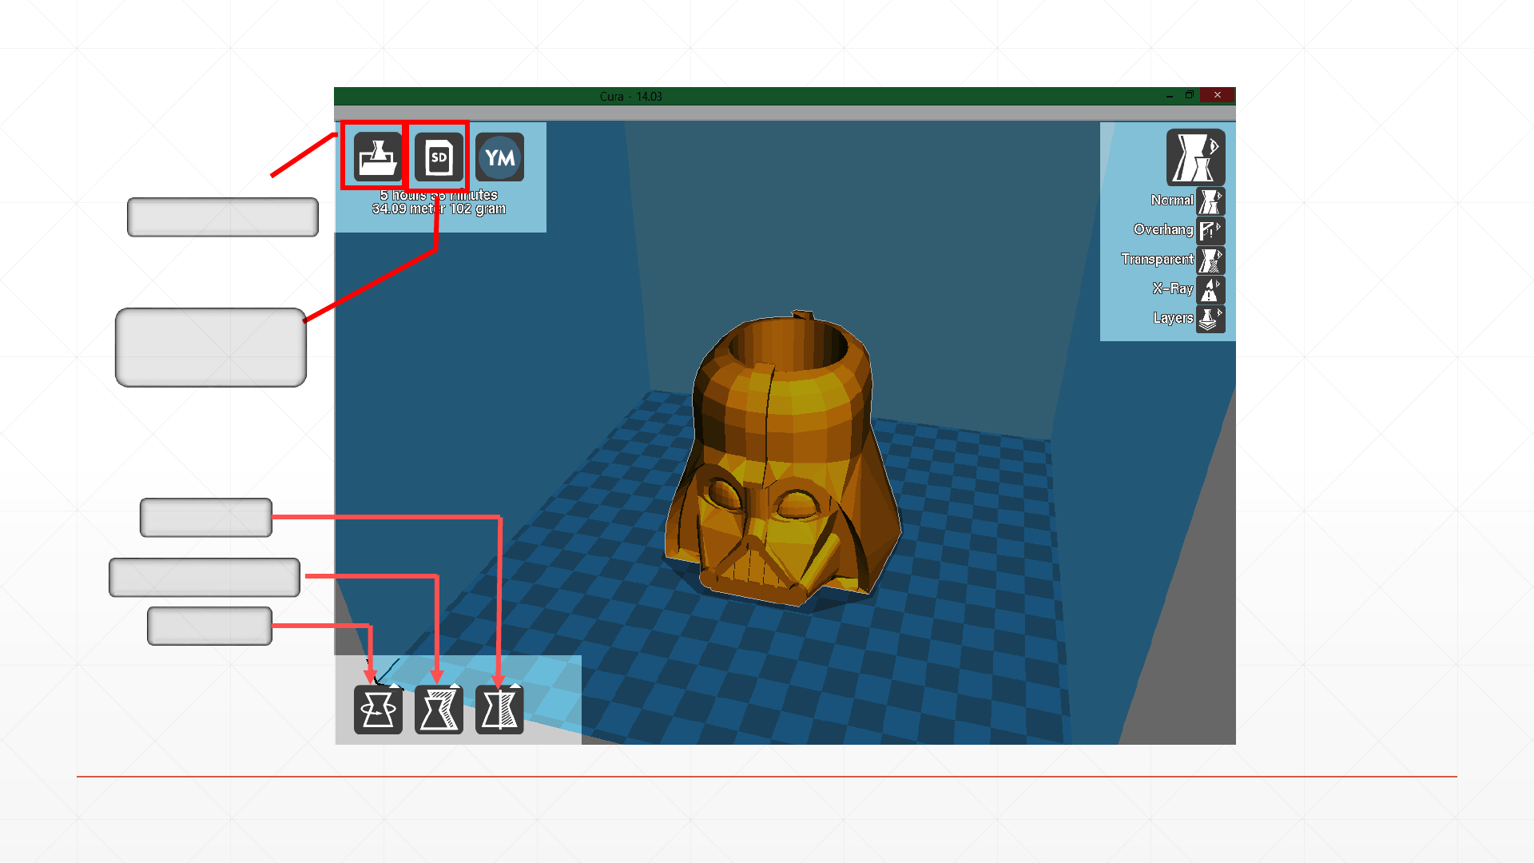Viewport: 1534px width, 863px height.
Task: Close the Cura window
Action: pyautogui.click(x=1217, y=95)
